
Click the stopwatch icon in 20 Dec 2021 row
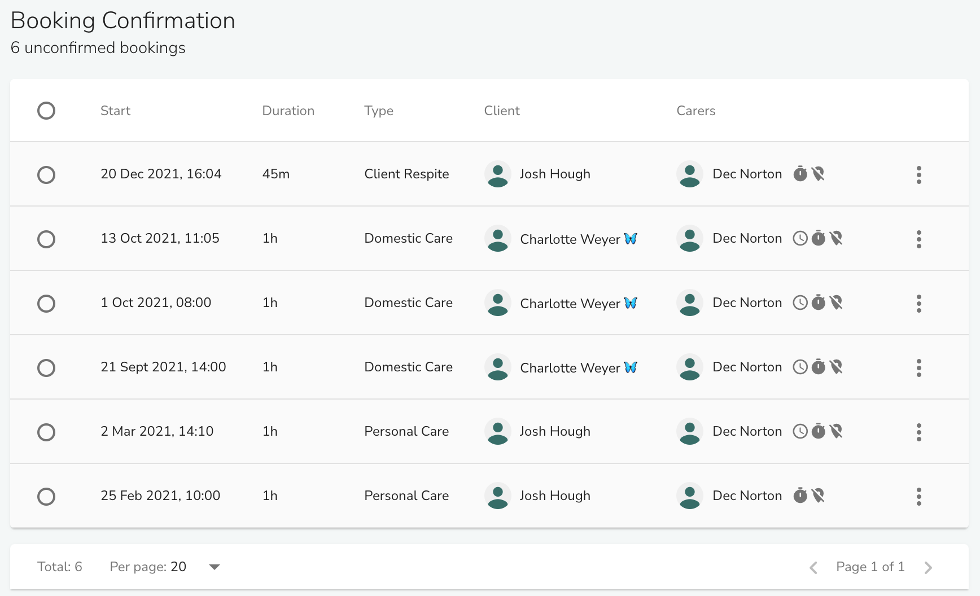pos(800,174)
